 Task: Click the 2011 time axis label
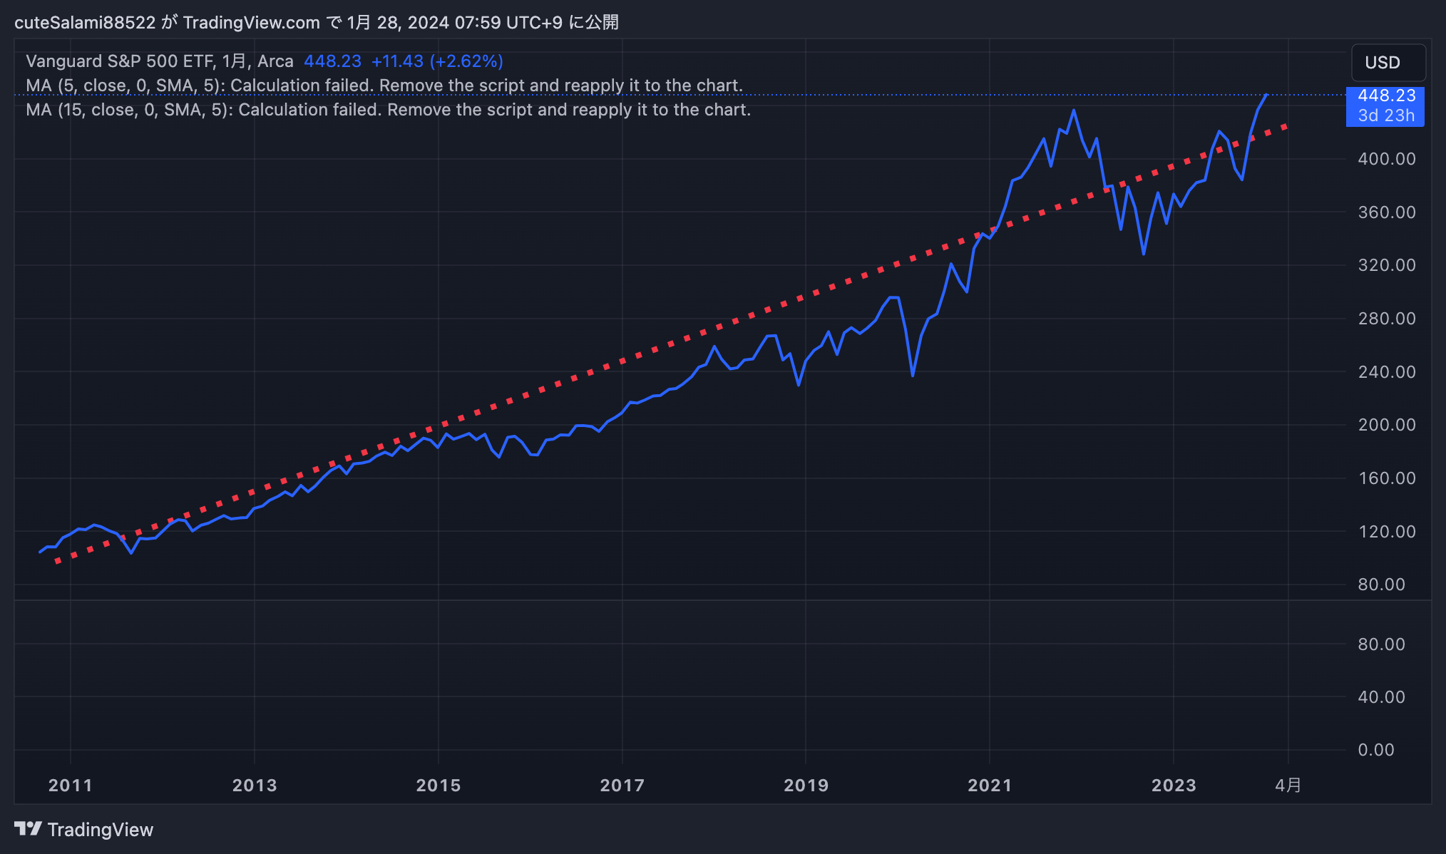coord(70,785)
